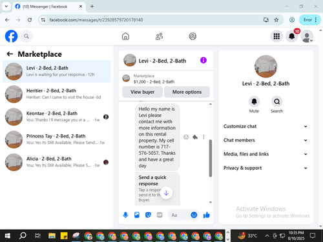Image resolution: width=323 pixels, height=242 pixels.
Task: Open Alicia 2-Bed, 2-Bath conversation
Action: pyautogui.click(x=57, y=162)
